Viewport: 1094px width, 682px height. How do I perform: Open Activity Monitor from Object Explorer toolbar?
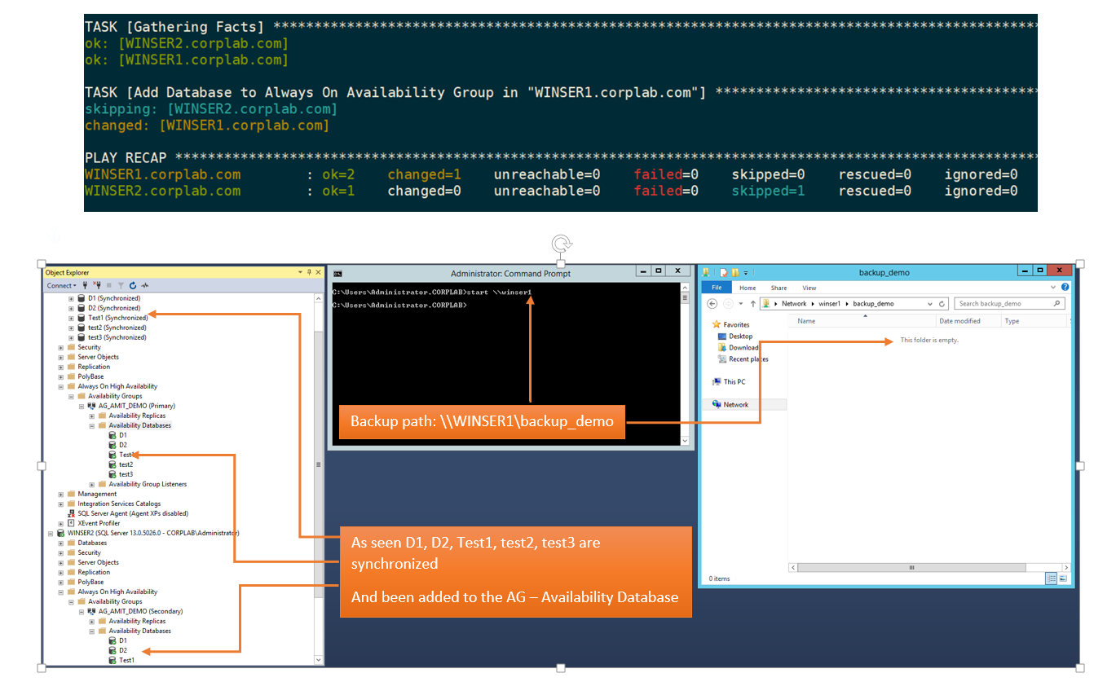(145, 285)
